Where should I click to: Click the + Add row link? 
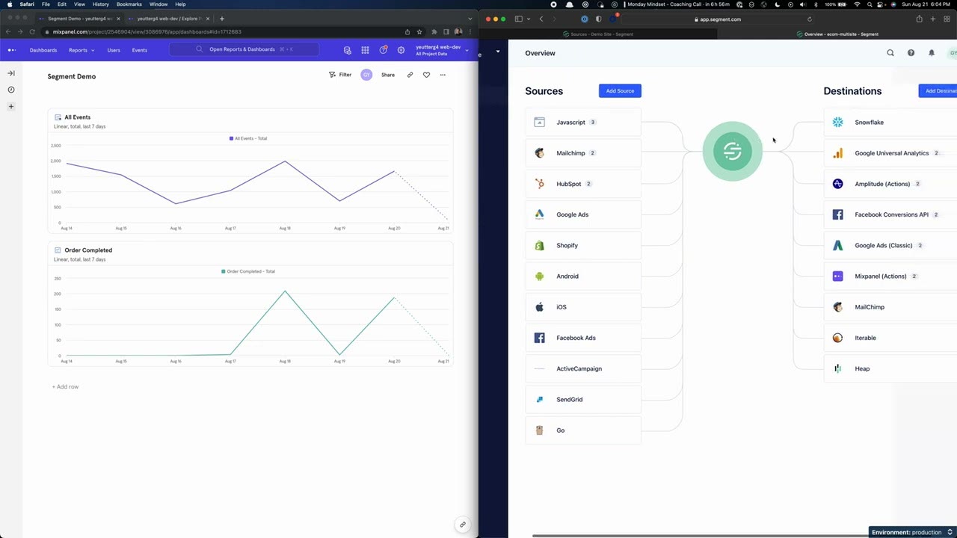[65, 387]
